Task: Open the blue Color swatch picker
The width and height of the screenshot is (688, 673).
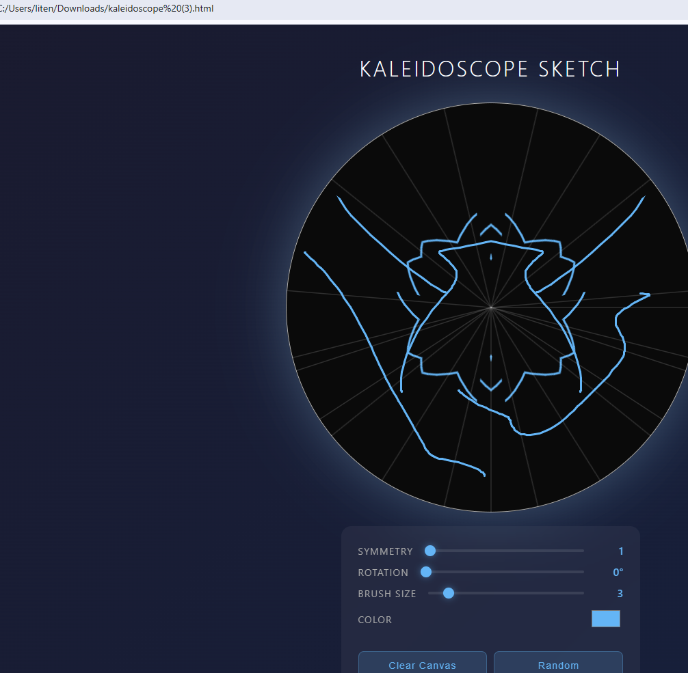Action: pyautogui.click(x=605, y=618)
